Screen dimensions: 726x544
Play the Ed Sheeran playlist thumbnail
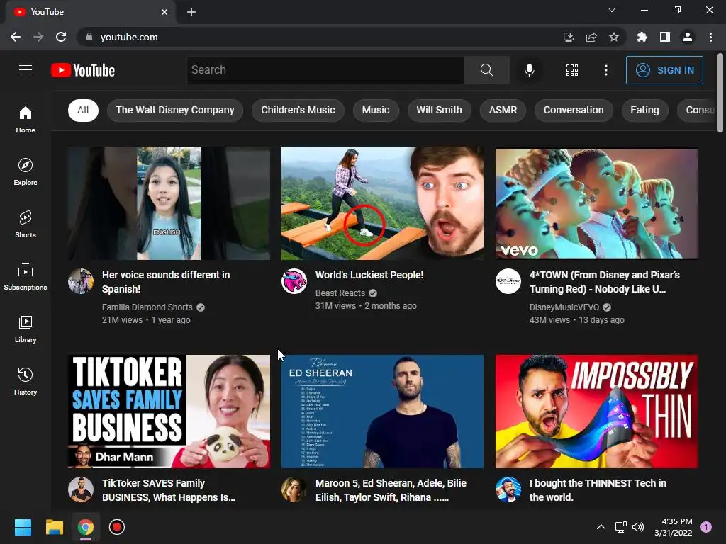(382, 412)
